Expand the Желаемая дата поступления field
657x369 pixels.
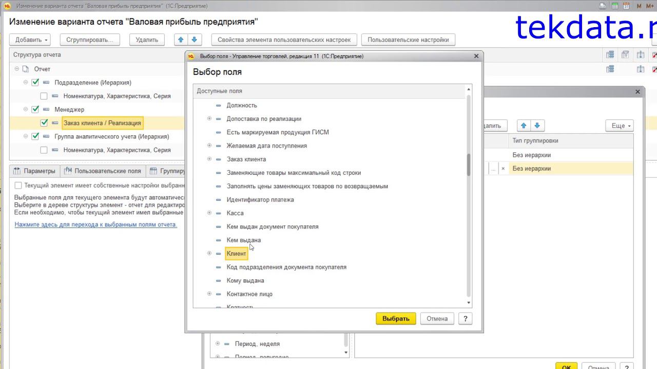pos(209,146)
